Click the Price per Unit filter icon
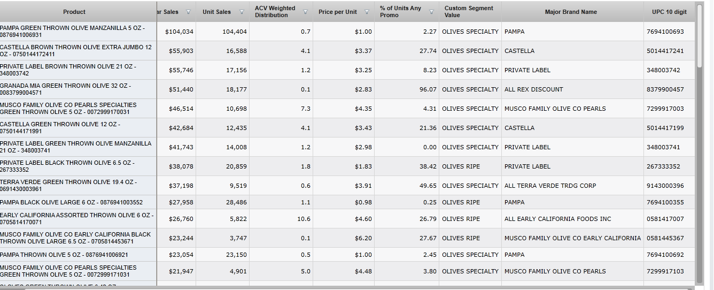 (x=367, y=12)
